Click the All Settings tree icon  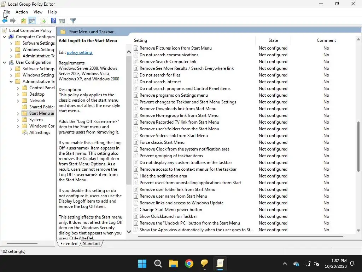pos(24,132)
